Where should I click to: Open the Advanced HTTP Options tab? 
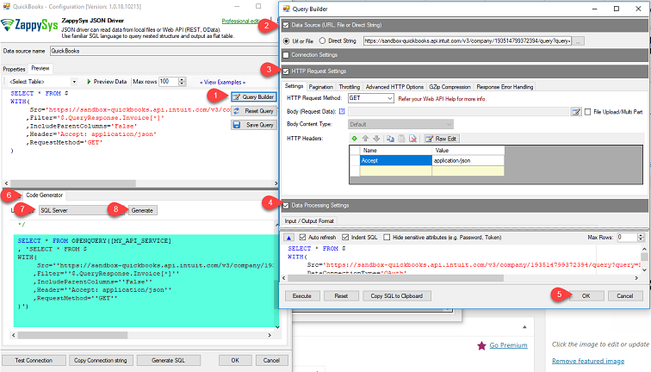tap(394, 87)
